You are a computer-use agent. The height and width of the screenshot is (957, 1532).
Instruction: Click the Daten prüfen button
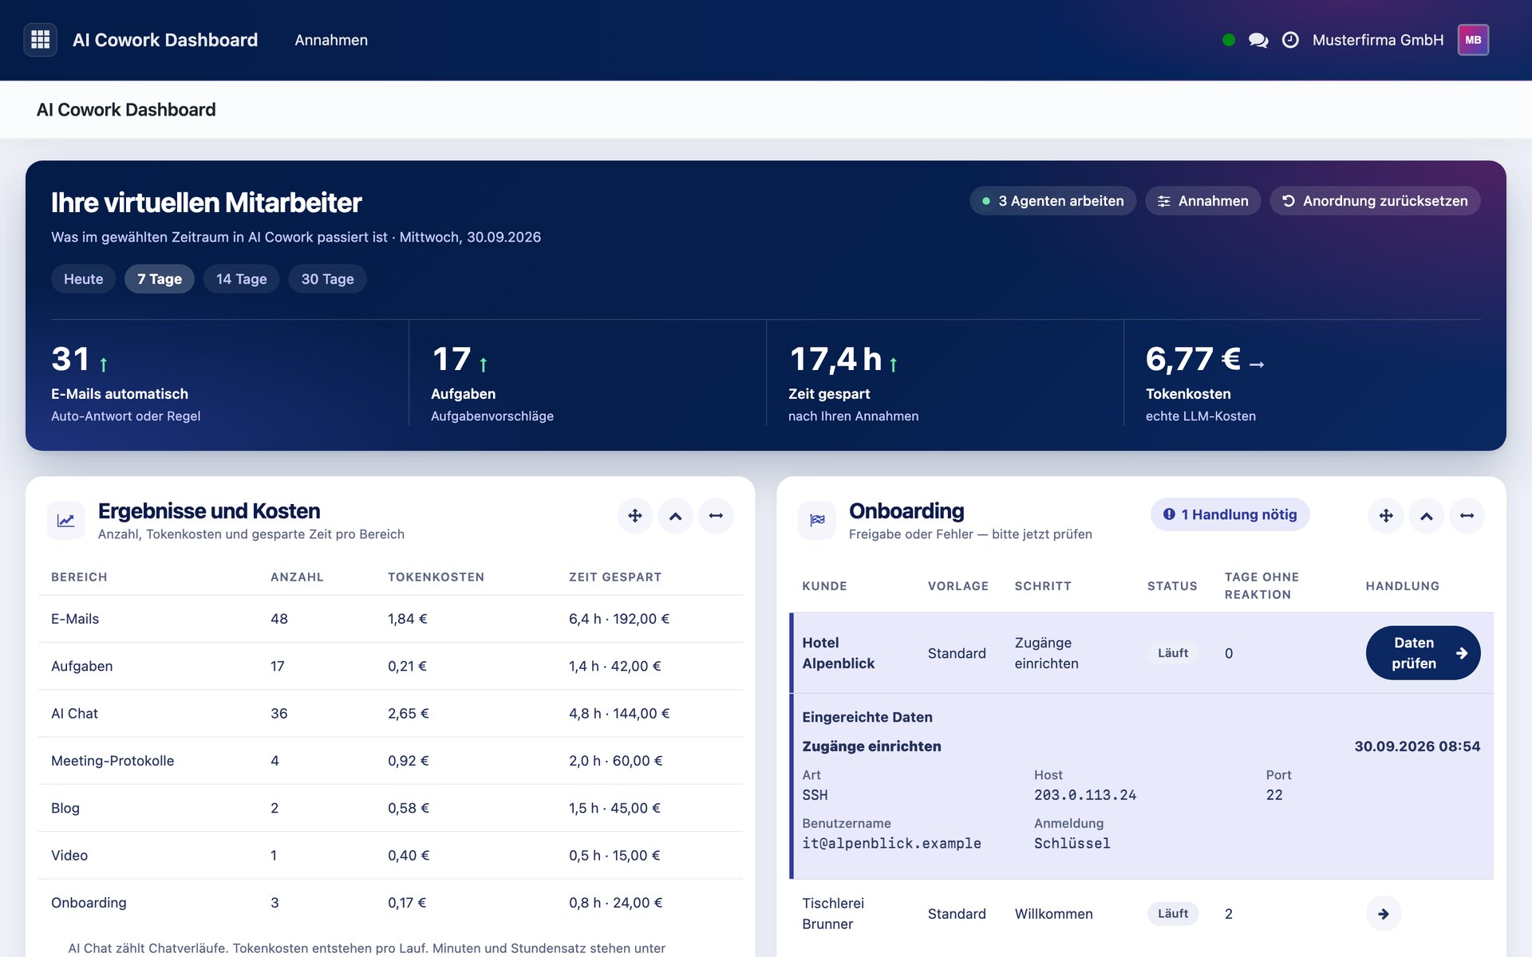pyautogui.click(x=1423, y=653)
